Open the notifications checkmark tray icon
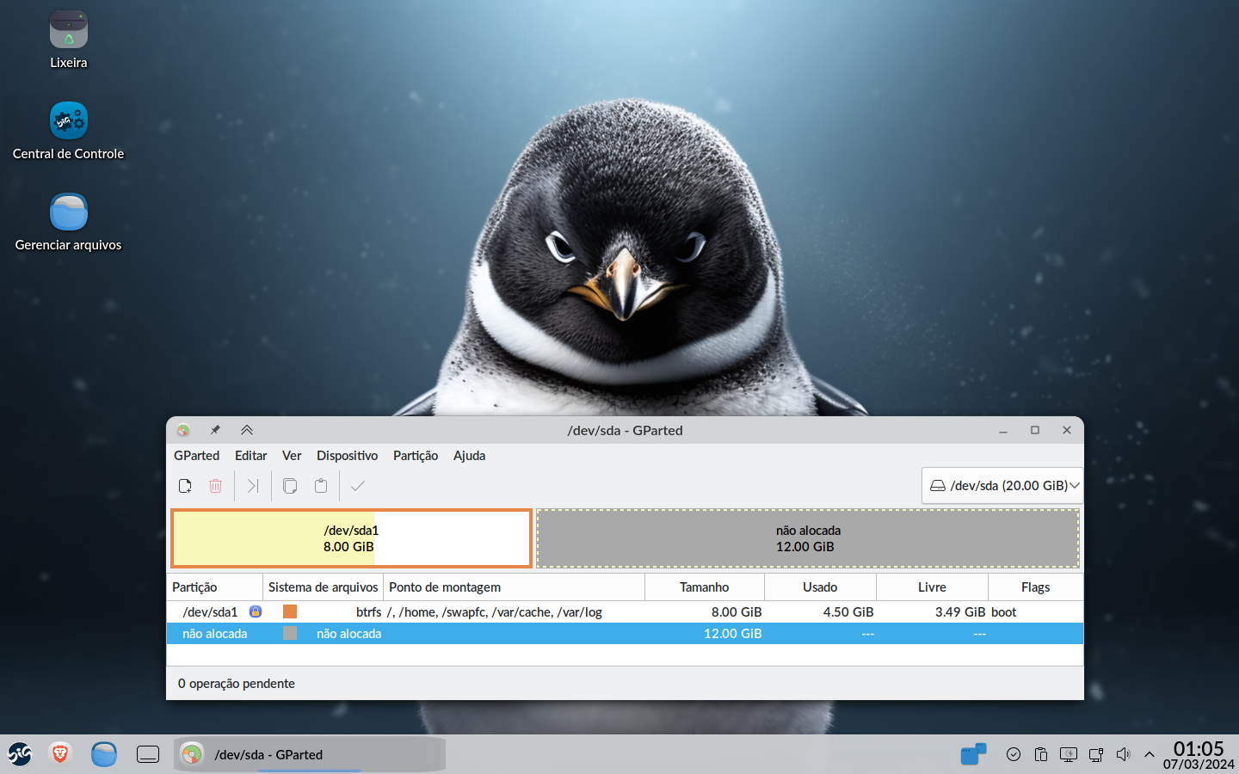This screenshot has height=774, width=1239. click(1014, 754)
